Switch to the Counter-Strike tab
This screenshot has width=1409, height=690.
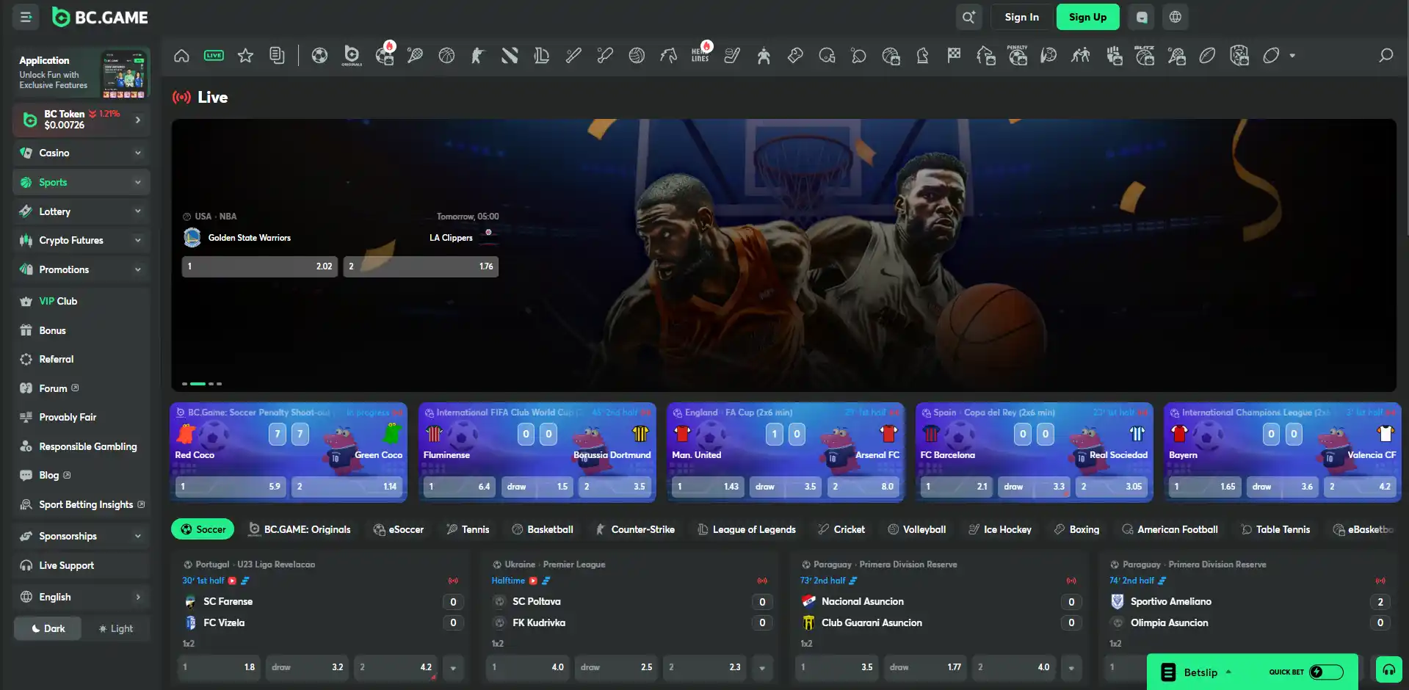(x=635, y=529)
